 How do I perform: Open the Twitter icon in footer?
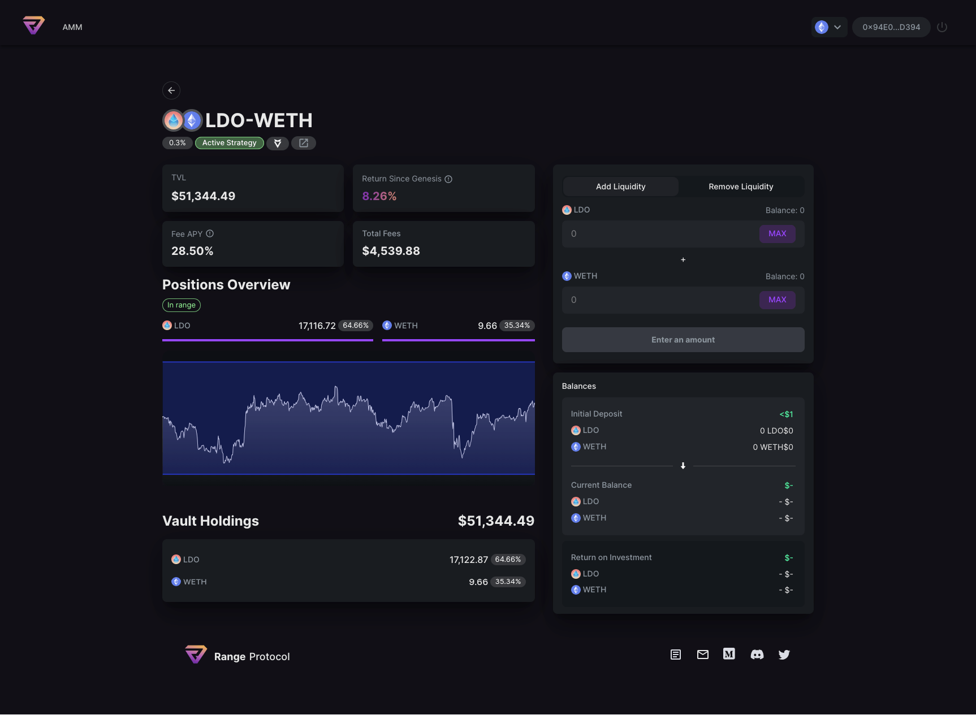tap(784, 655)
